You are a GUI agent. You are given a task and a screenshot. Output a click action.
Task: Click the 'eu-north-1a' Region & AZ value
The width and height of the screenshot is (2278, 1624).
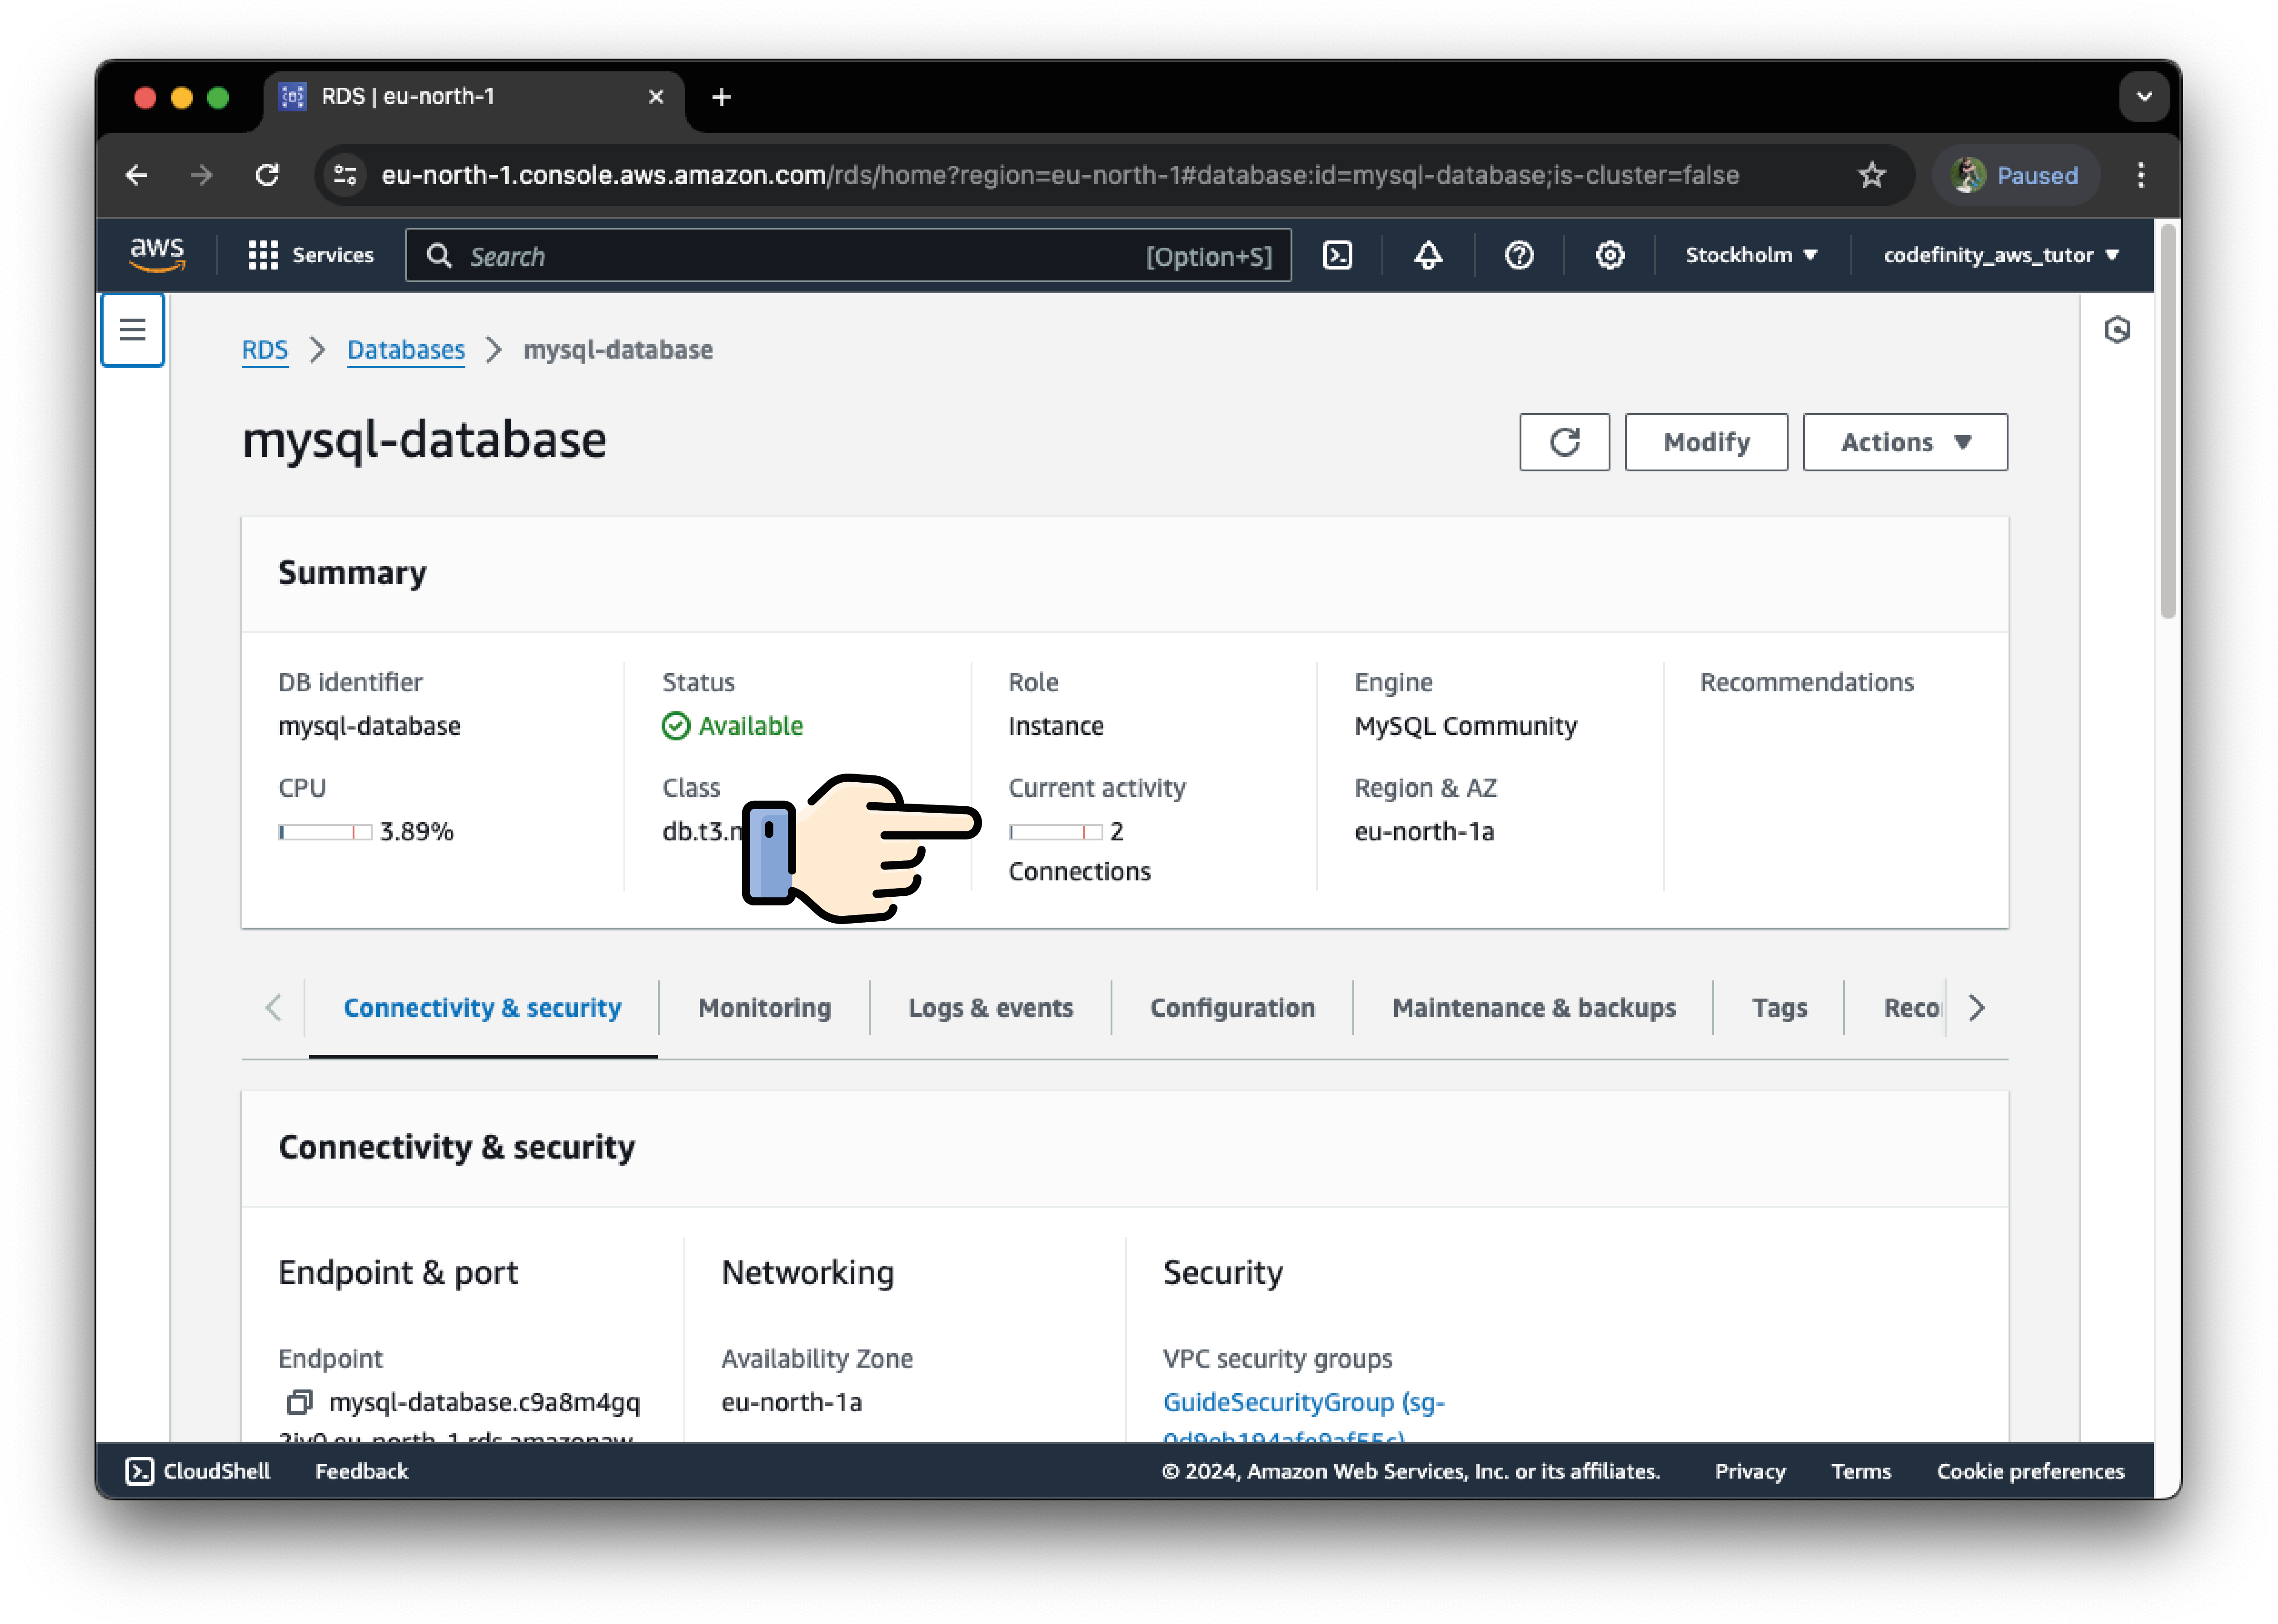[x=1423, y=832]
